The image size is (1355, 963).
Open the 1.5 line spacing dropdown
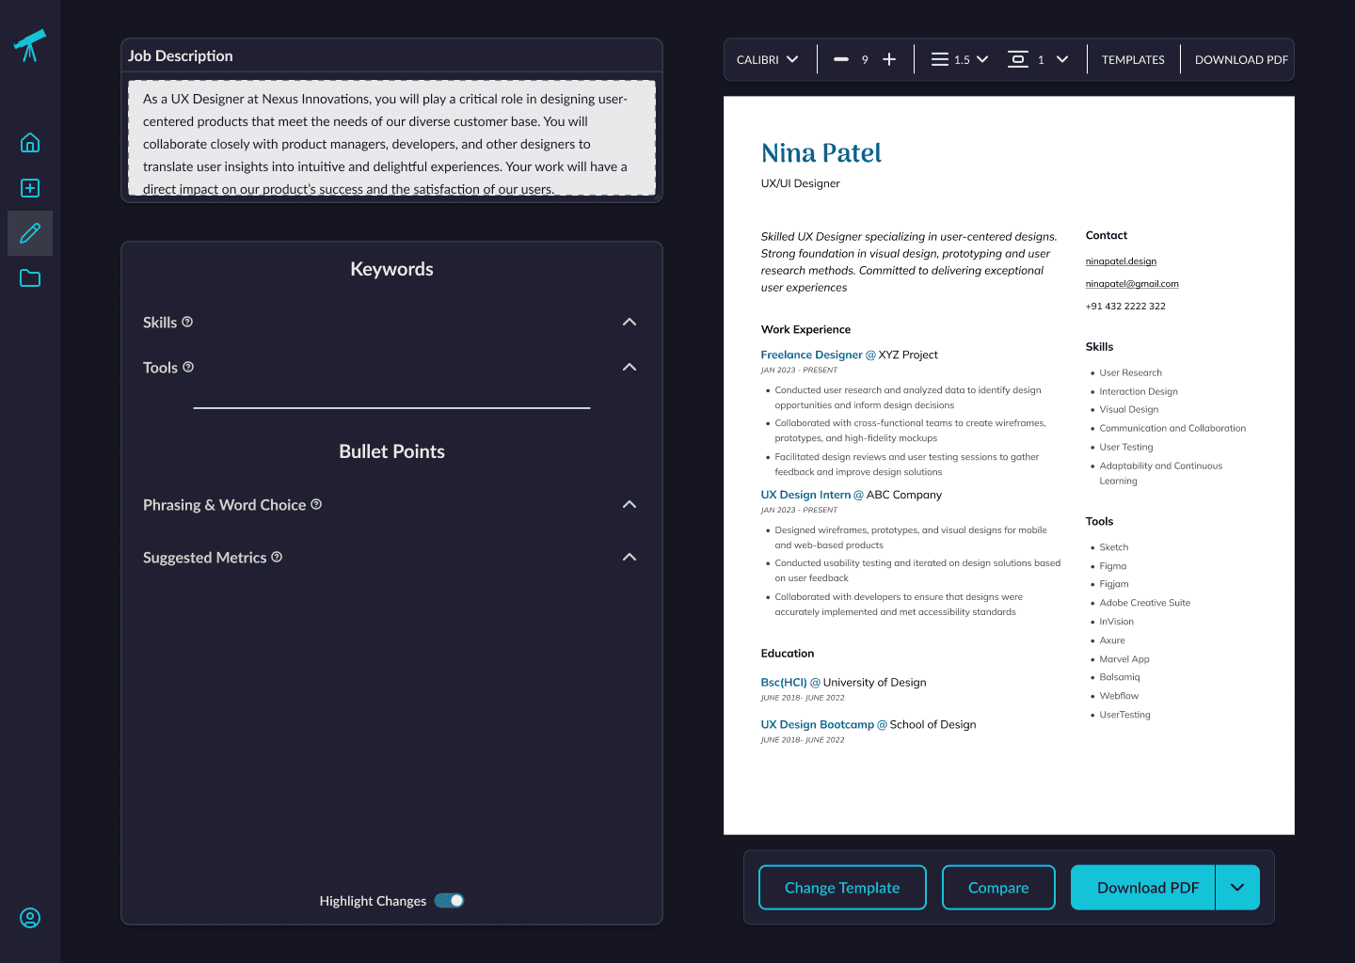click(971, 59)
